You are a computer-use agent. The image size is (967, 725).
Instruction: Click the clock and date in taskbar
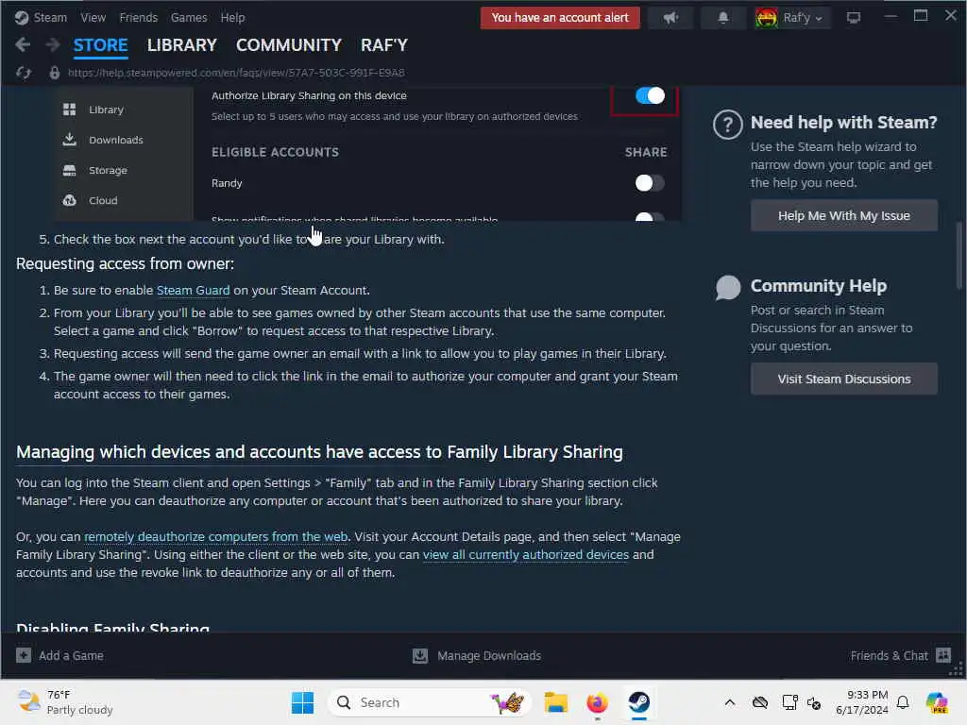coord(862,702)
